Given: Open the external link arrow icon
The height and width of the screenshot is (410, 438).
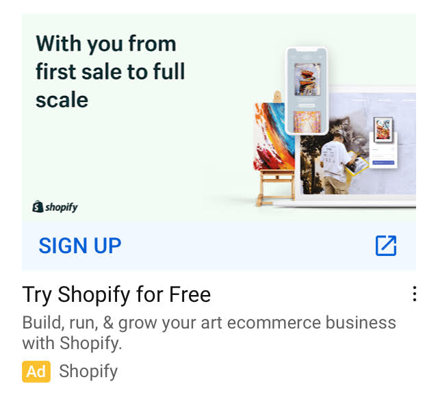Looking at the screenshot, I should tap(386, 246).
